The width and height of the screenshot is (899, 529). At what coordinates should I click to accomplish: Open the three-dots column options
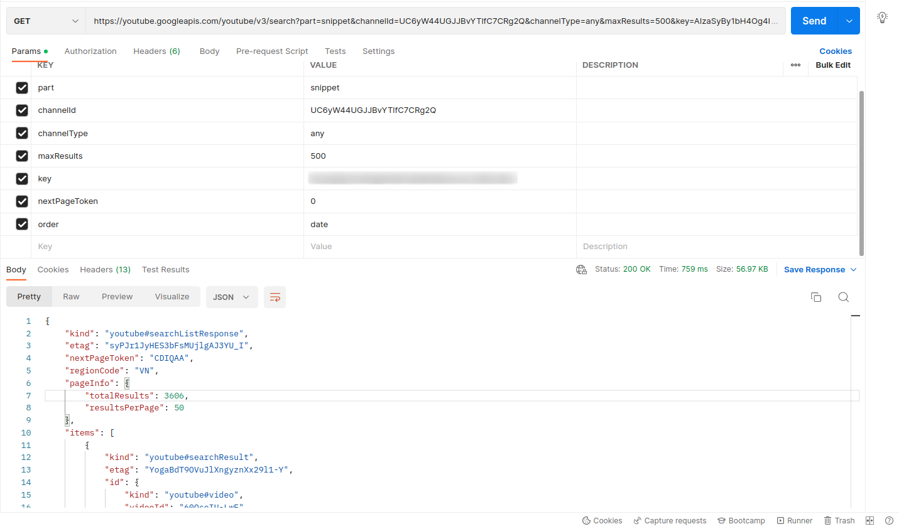[x=795, y=65]
